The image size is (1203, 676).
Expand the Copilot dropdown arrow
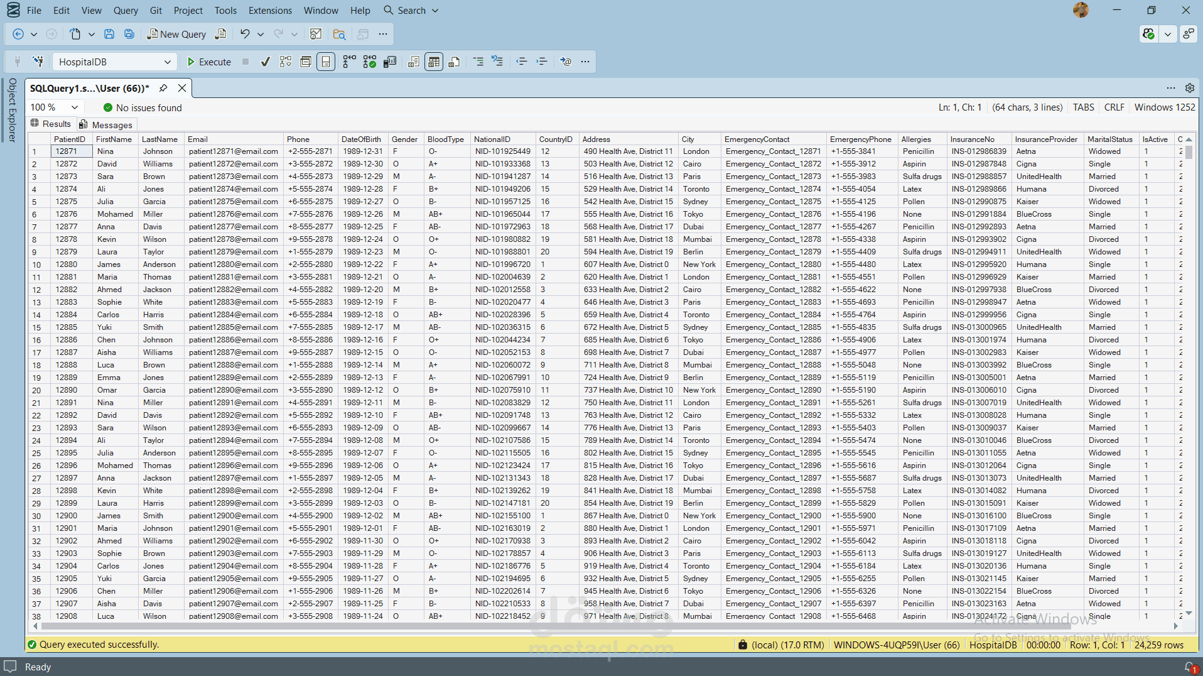click(1168, 34)
